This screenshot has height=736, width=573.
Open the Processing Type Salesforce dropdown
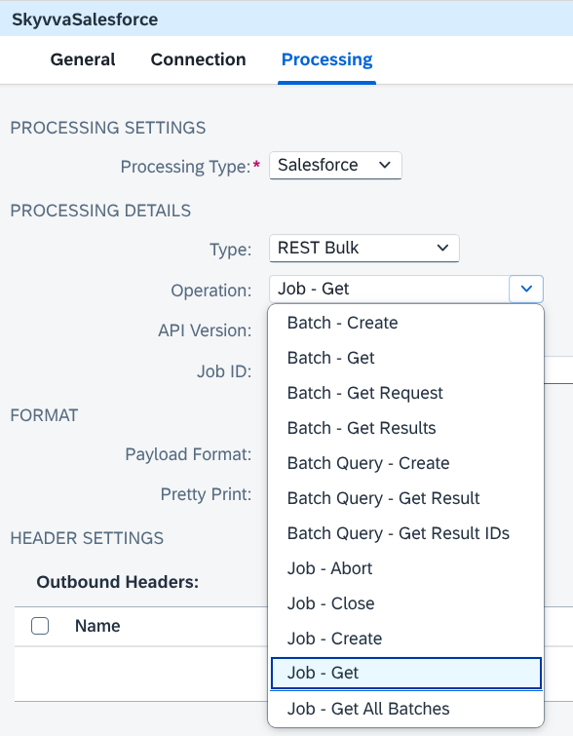(335, 165)
